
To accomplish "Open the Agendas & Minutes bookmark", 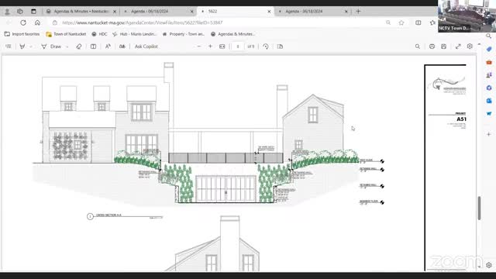I will 232,34.
